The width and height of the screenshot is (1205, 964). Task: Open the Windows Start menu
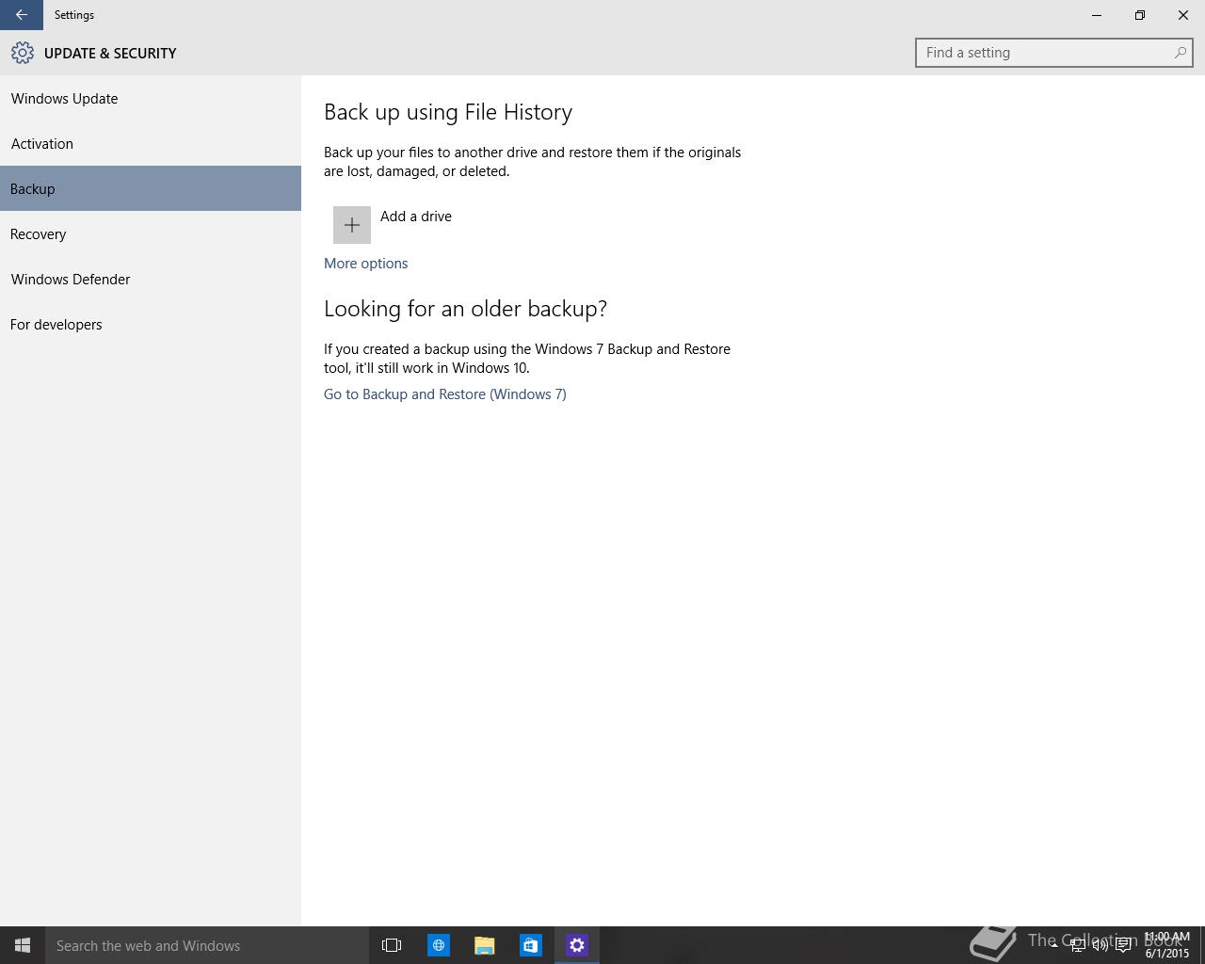(x=23, y=945)
